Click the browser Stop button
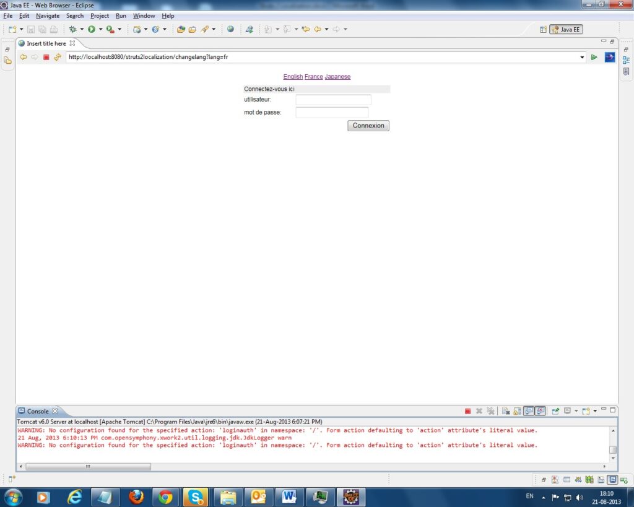The width and height of the screenshot is (634, 507). pyautogui.click(x=46, y=57)
